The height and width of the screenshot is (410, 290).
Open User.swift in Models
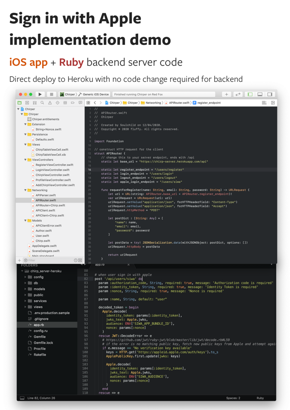pyautogui.click(x=40, y=236)
